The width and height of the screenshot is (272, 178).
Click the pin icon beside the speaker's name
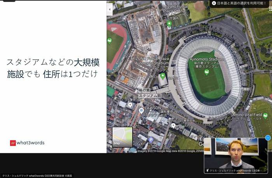(207, 171)
